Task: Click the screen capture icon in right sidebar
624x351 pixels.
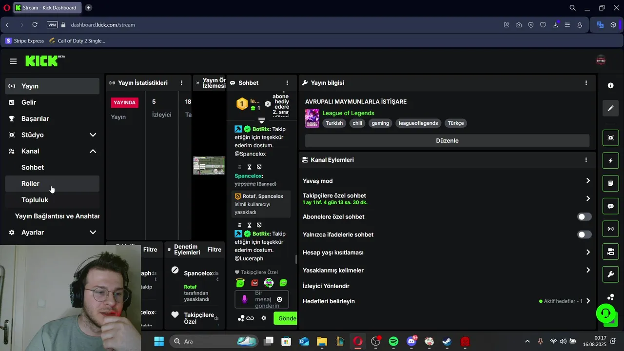Action: pyautogui.click(x=610, y=137)
